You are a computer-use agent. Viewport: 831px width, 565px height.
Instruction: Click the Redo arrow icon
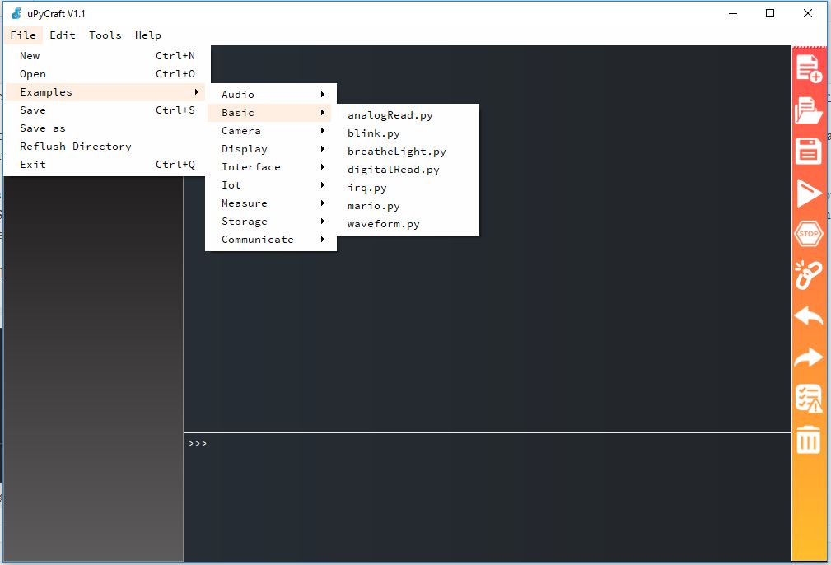[x=808, y=357]
